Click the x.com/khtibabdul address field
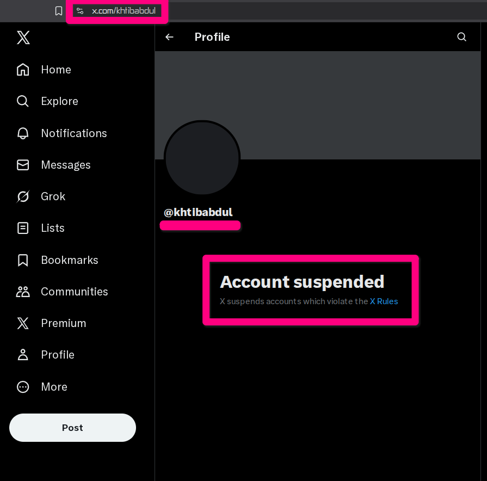The height and width of the screenshot is (481, 487). pyautogui.click(x=124, y=11)
